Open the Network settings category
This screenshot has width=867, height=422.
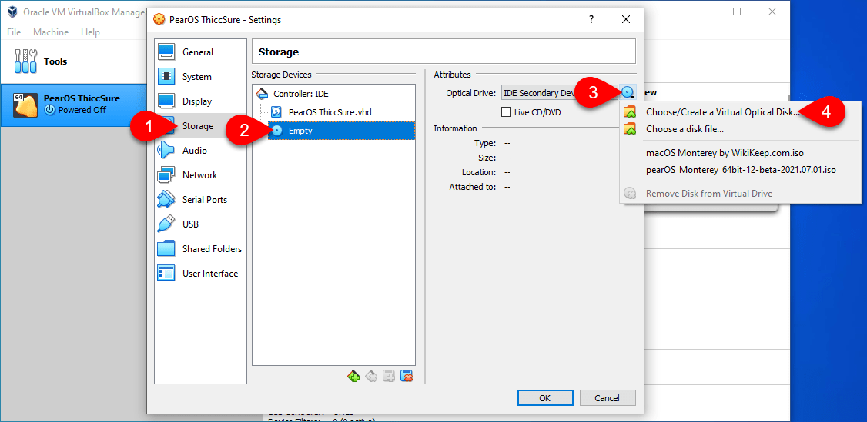coord(200,175)
